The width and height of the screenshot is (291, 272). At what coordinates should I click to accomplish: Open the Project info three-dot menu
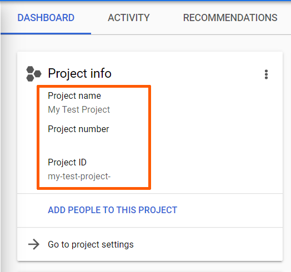pyautogui.click(x=266, y=74)
